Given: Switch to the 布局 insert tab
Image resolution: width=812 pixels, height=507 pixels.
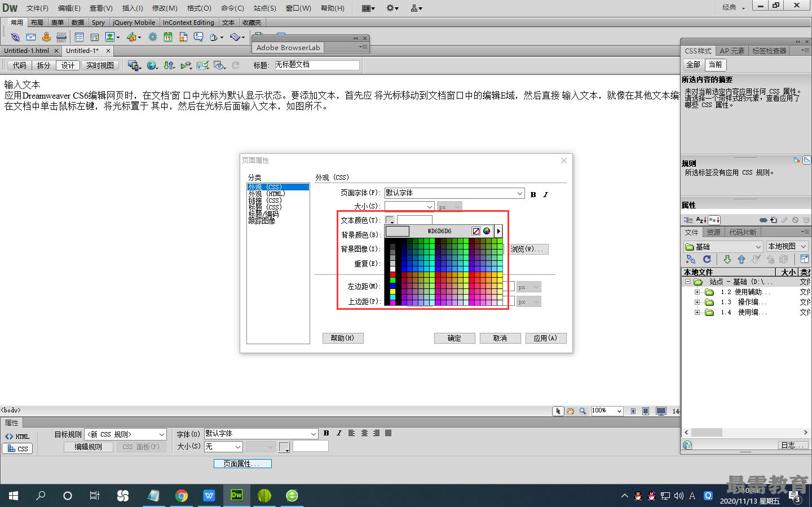Looking at the screenshot, I should click(37, 23).
